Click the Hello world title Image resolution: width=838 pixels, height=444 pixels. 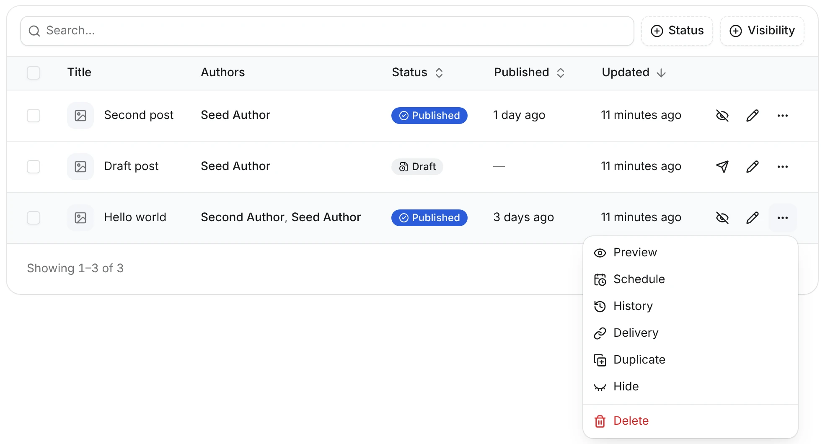(x=135, y=217)
